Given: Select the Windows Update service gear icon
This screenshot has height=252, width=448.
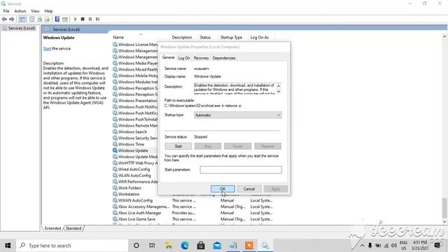Looking at the screenshot, I should pyautogui.click(x=115, y=150).
